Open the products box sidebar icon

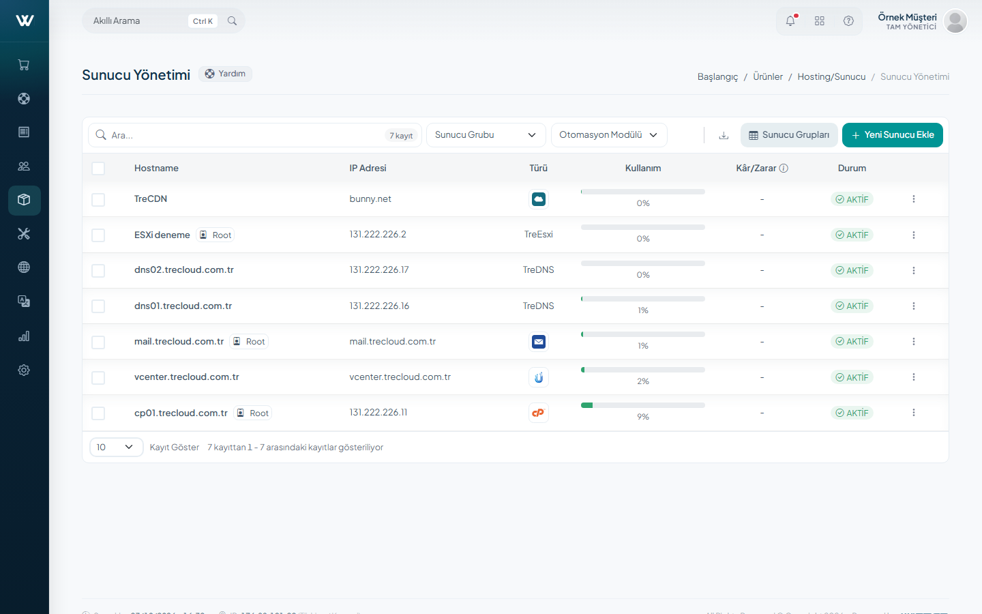24,200
